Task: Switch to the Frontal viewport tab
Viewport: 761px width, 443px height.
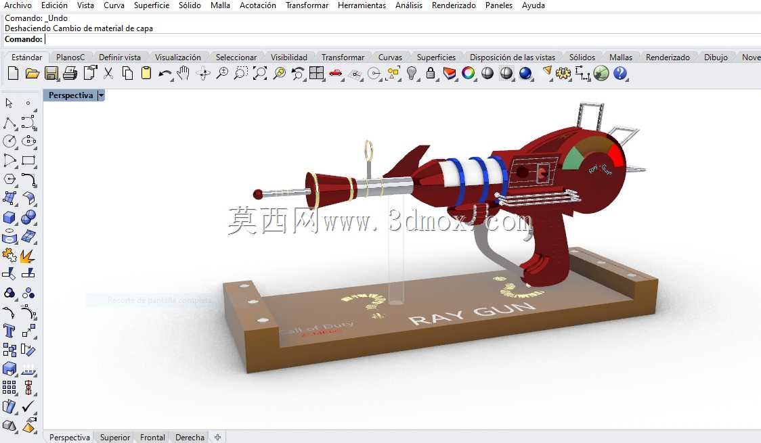Action: (152, 437)
